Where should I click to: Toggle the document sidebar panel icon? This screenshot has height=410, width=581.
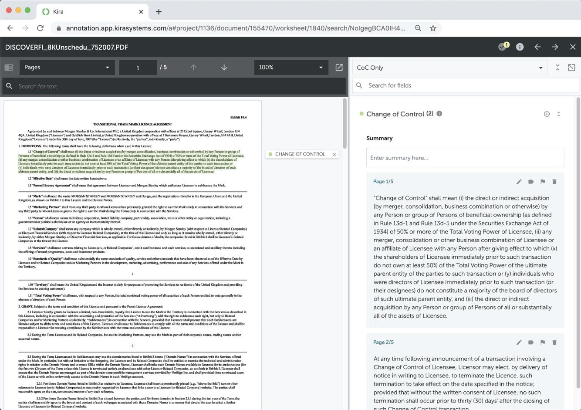[x=9, y=68]
